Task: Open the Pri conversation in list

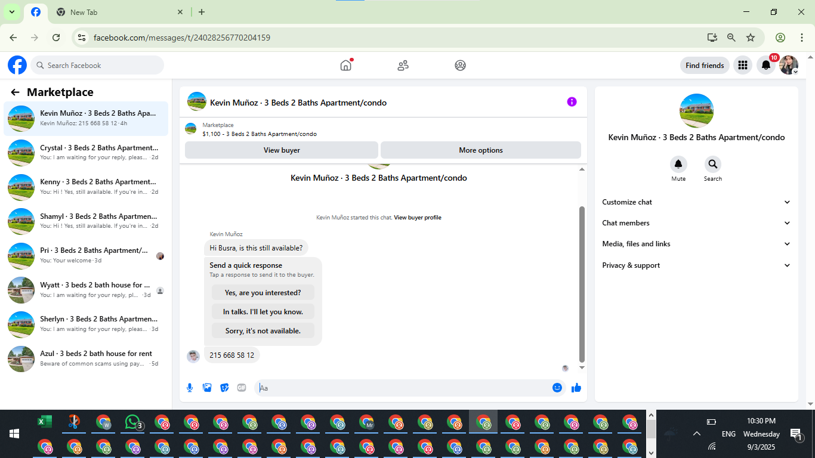Action: (x=86, y=255)
